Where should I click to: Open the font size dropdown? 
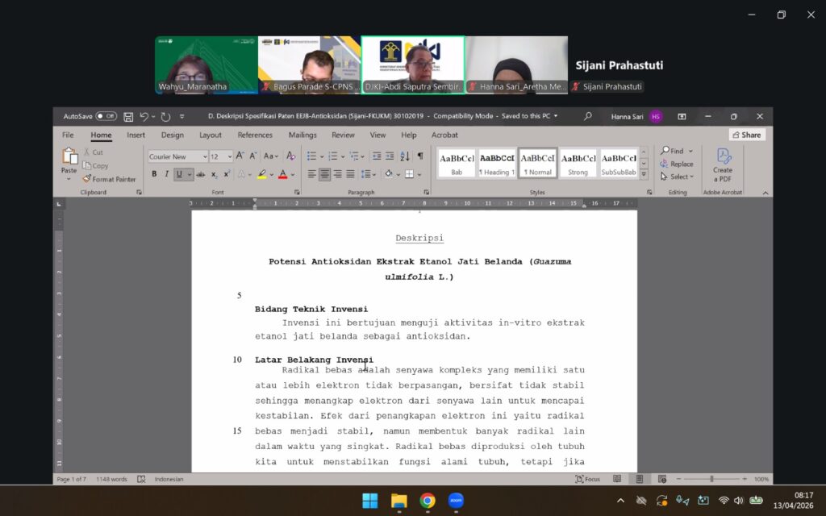click(230, 156)
